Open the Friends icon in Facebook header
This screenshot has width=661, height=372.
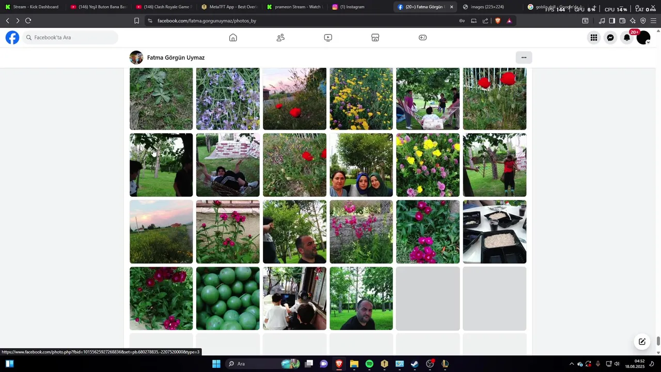(280, 38)
